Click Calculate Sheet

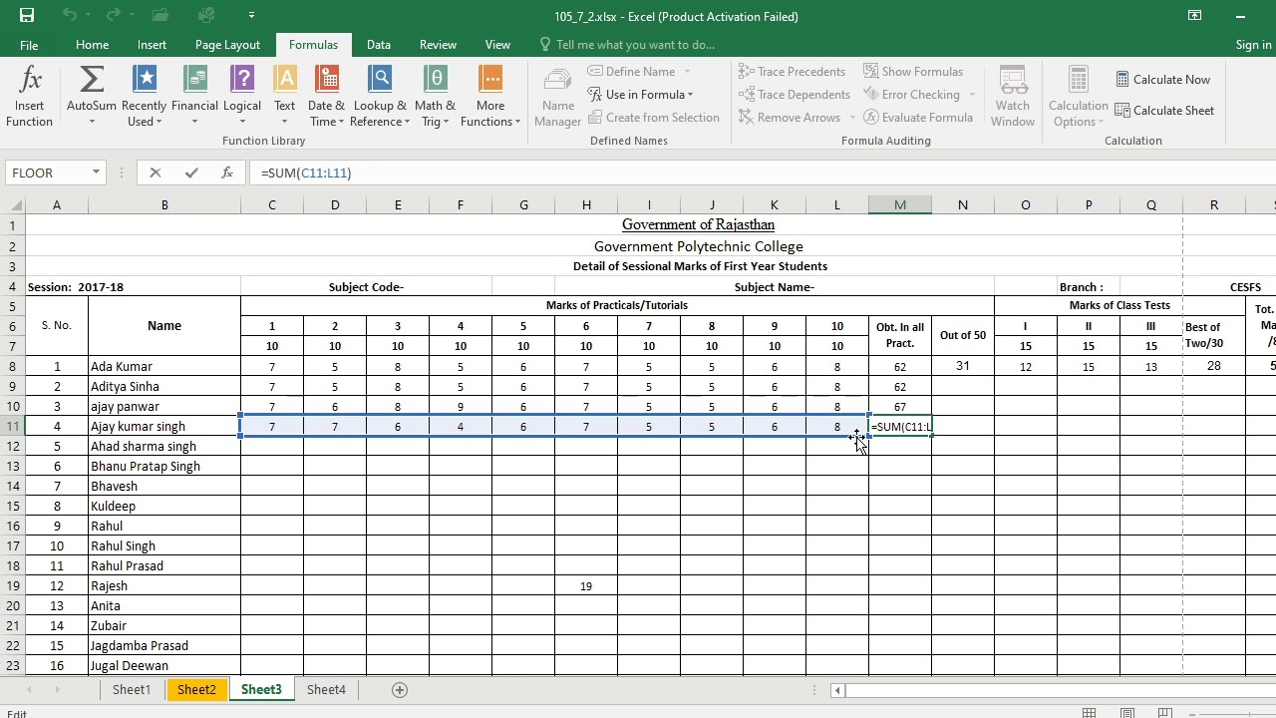(1164, 111)
